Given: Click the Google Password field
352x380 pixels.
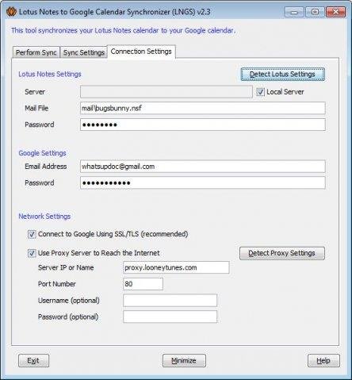Looking at the screenshot, I should 203,182.
